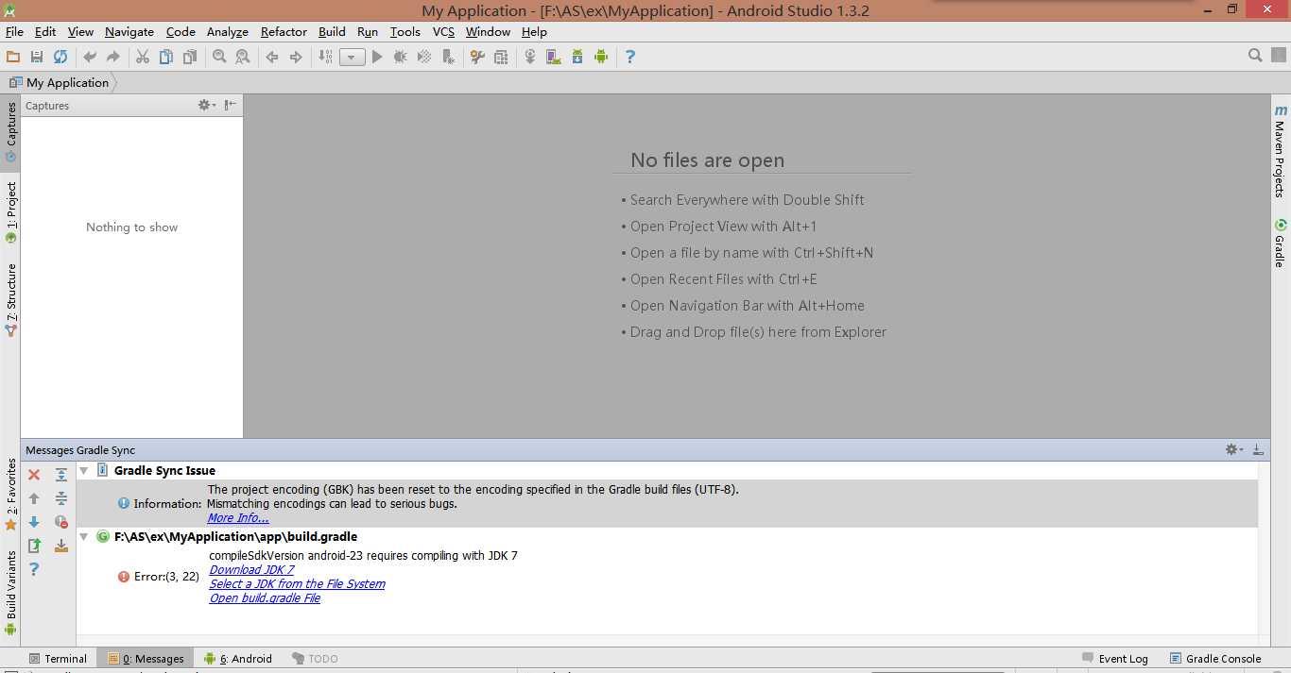Switch to the 6: Android tab

click(238, 659)
